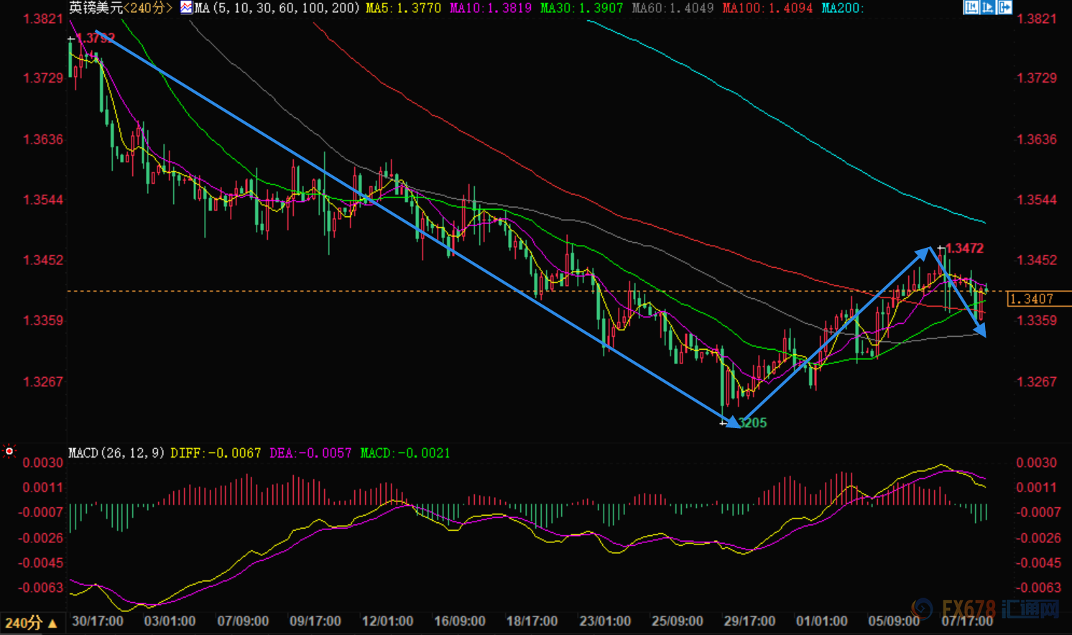The height and width of the screenshot is (635, 1072).
Task: Click the 16/09:00 time axis label
Action: 460,621
